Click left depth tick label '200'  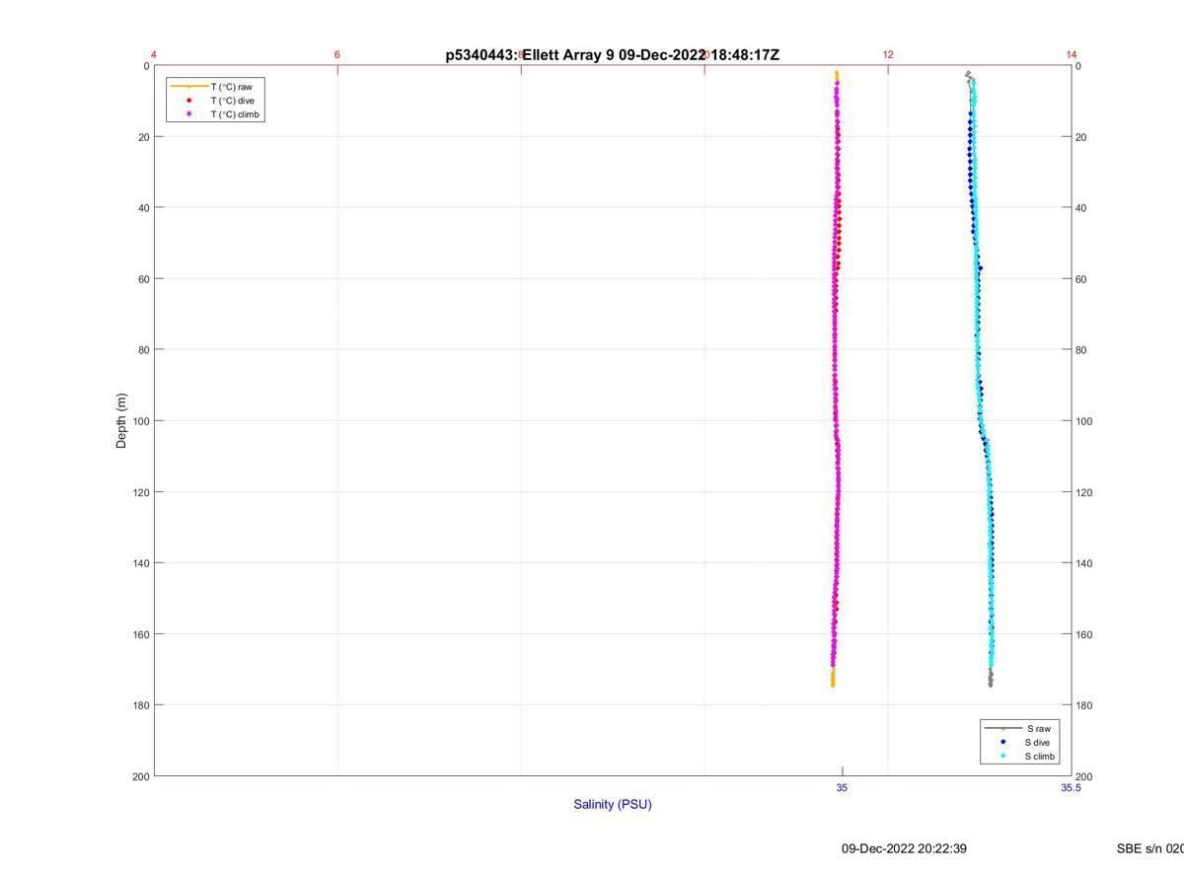coord(139,776)
